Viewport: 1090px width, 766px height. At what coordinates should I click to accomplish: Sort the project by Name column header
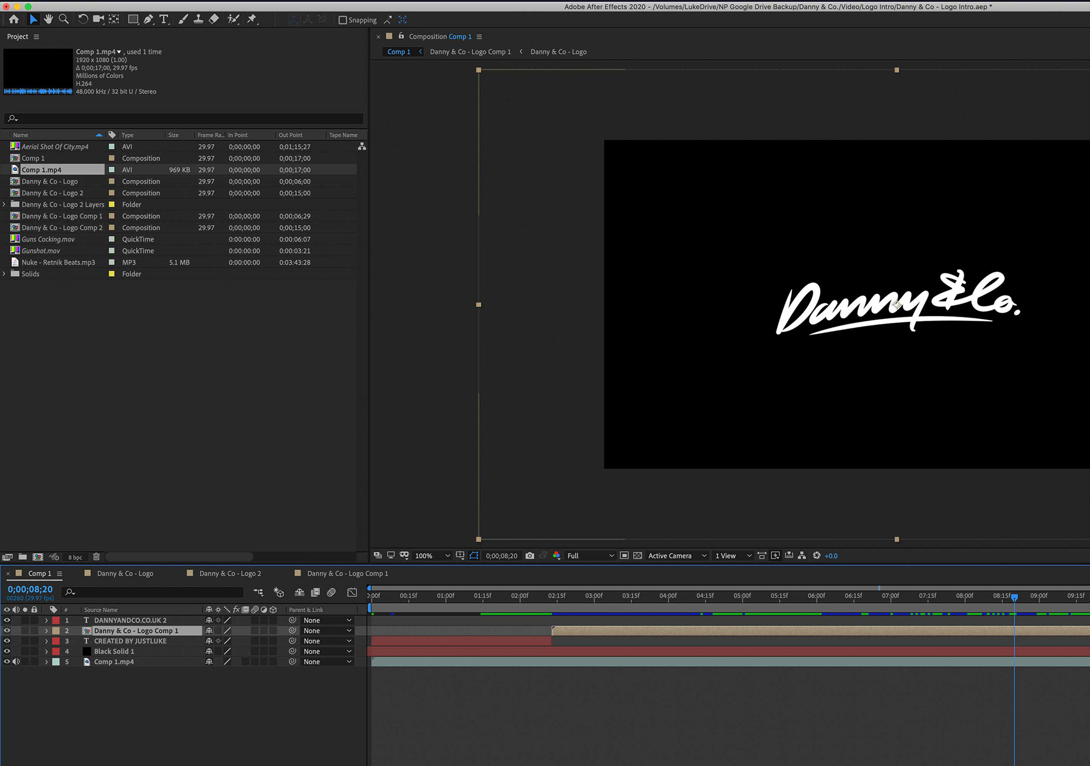(20, 135)
